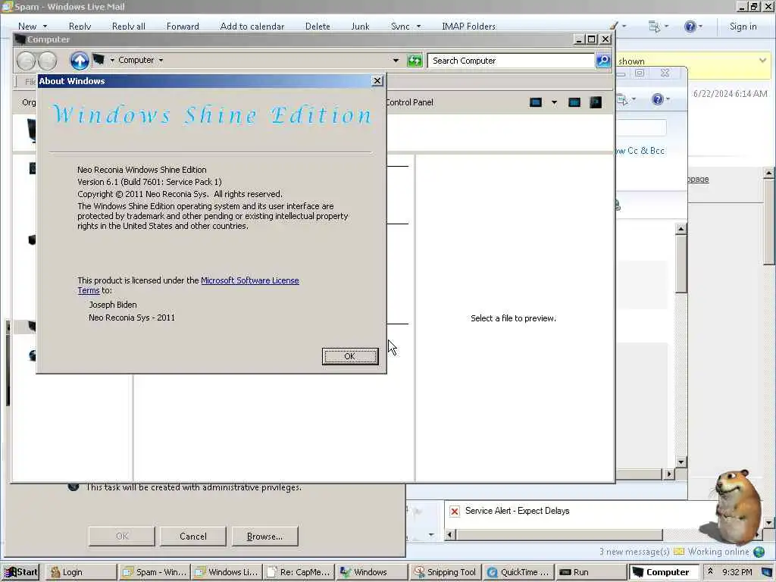The height and width of the screenshot is (582, 776).
Task: Open the Microsoft Software License link
Action: click(x=250, y=280)
